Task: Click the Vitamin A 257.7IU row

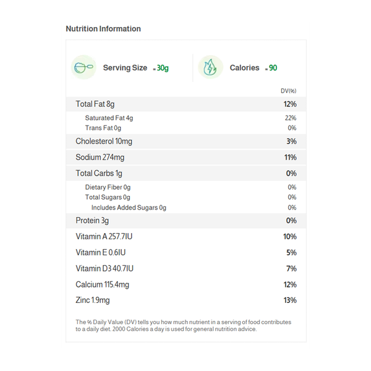Action: click(x=104, y=237)
